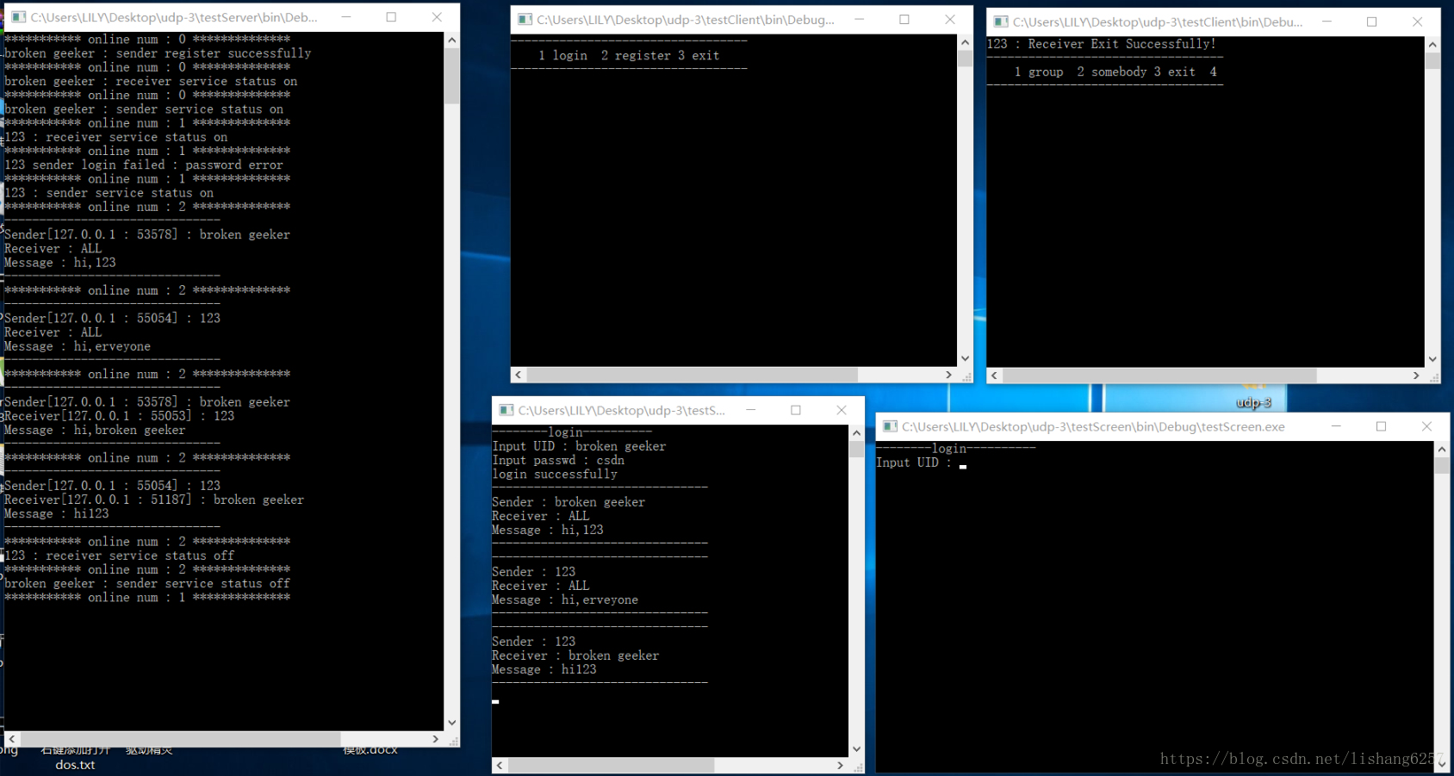Viewport: 1454px width, 776px height.
Task: Click 'Message : hi123' in bottom-middle console
Action: (x=544, y=670)
